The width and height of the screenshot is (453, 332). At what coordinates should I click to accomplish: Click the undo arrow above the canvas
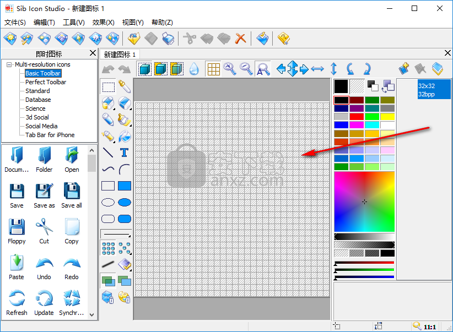[109, 69]
